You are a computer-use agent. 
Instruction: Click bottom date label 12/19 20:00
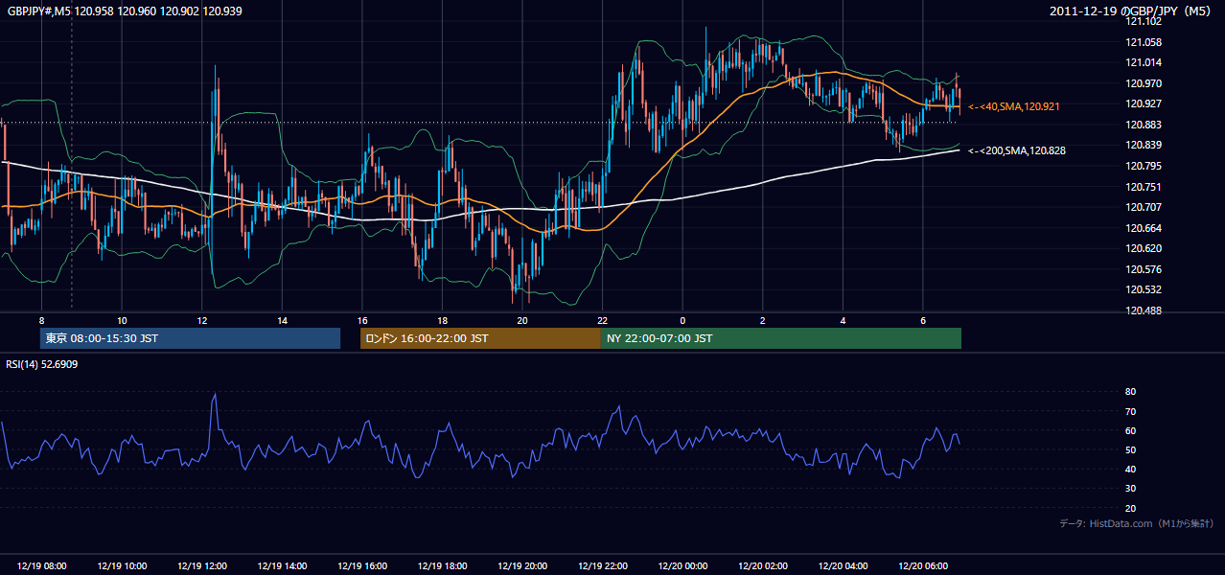click(x=522, y=566)
